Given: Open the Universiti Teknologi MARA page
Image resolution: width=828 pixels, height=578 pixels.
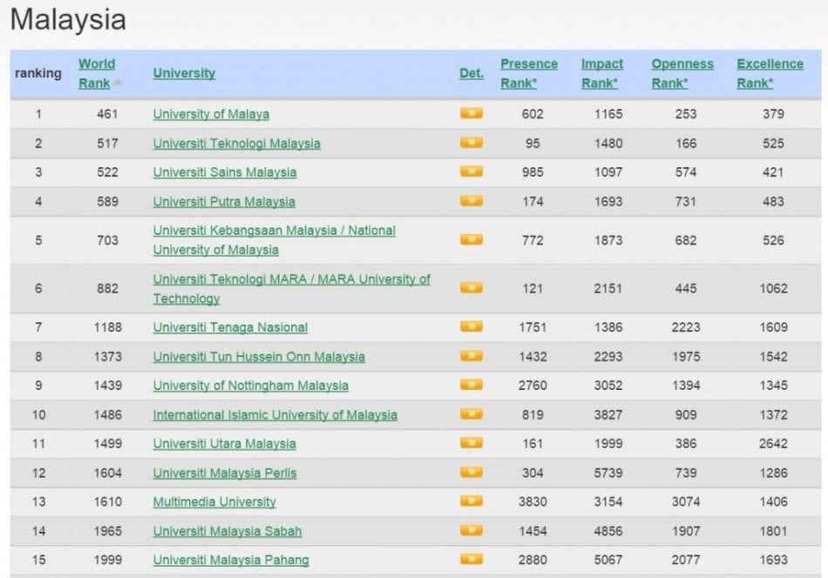Looking at the screenshot, I should tap(288, 289).
